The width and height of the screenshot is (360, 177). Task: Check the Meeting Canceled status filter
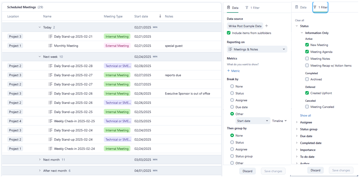pyautogui.click(x=307, y=107)
